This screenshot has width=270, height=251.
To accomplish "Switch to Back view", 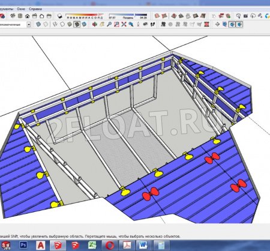I will pos(41,16).
